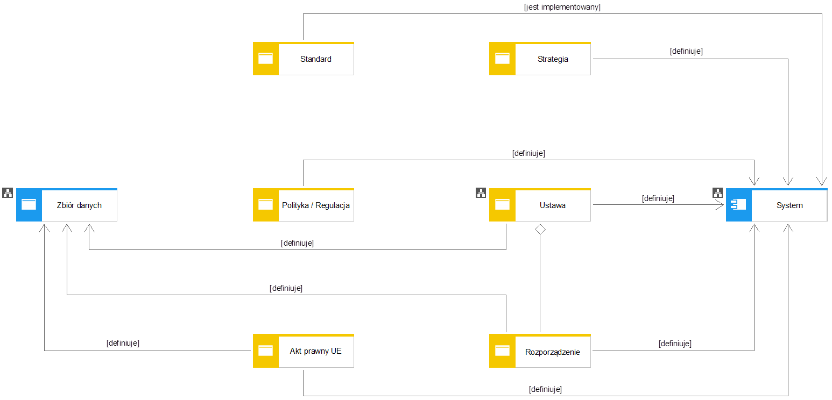Click the yellow Rozporządzenie node icon

[502, 351]
